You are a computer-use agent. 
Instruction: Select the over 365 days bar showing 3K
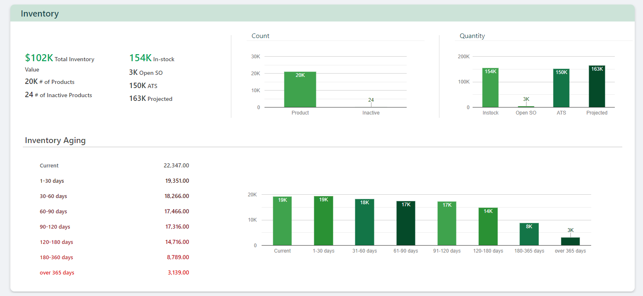coord(570,241)
